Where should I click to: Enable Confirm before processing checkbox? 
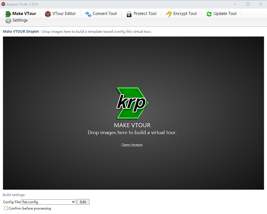click(x=6, y=208)
